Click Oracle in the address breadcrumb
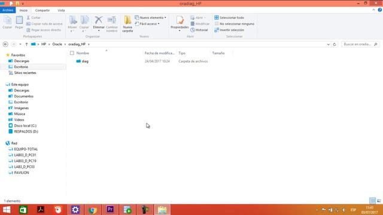Viewport: 383px width, 215px height. tap(57, 44)
